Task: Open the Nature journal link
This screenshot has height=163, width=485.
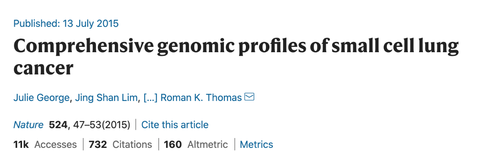Action: [x=28, y=125]
